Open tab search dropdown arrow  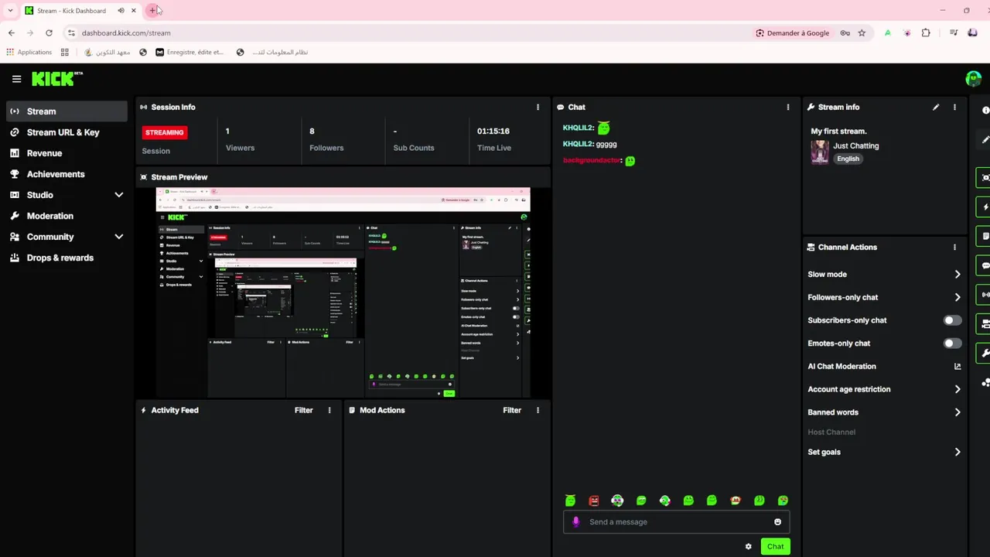tap(10, 11)
